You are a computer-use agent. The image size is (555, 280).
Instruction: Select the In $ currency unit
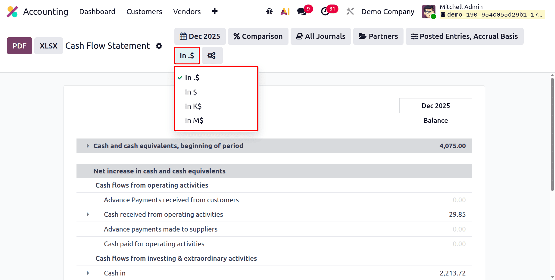click(191, 92)
